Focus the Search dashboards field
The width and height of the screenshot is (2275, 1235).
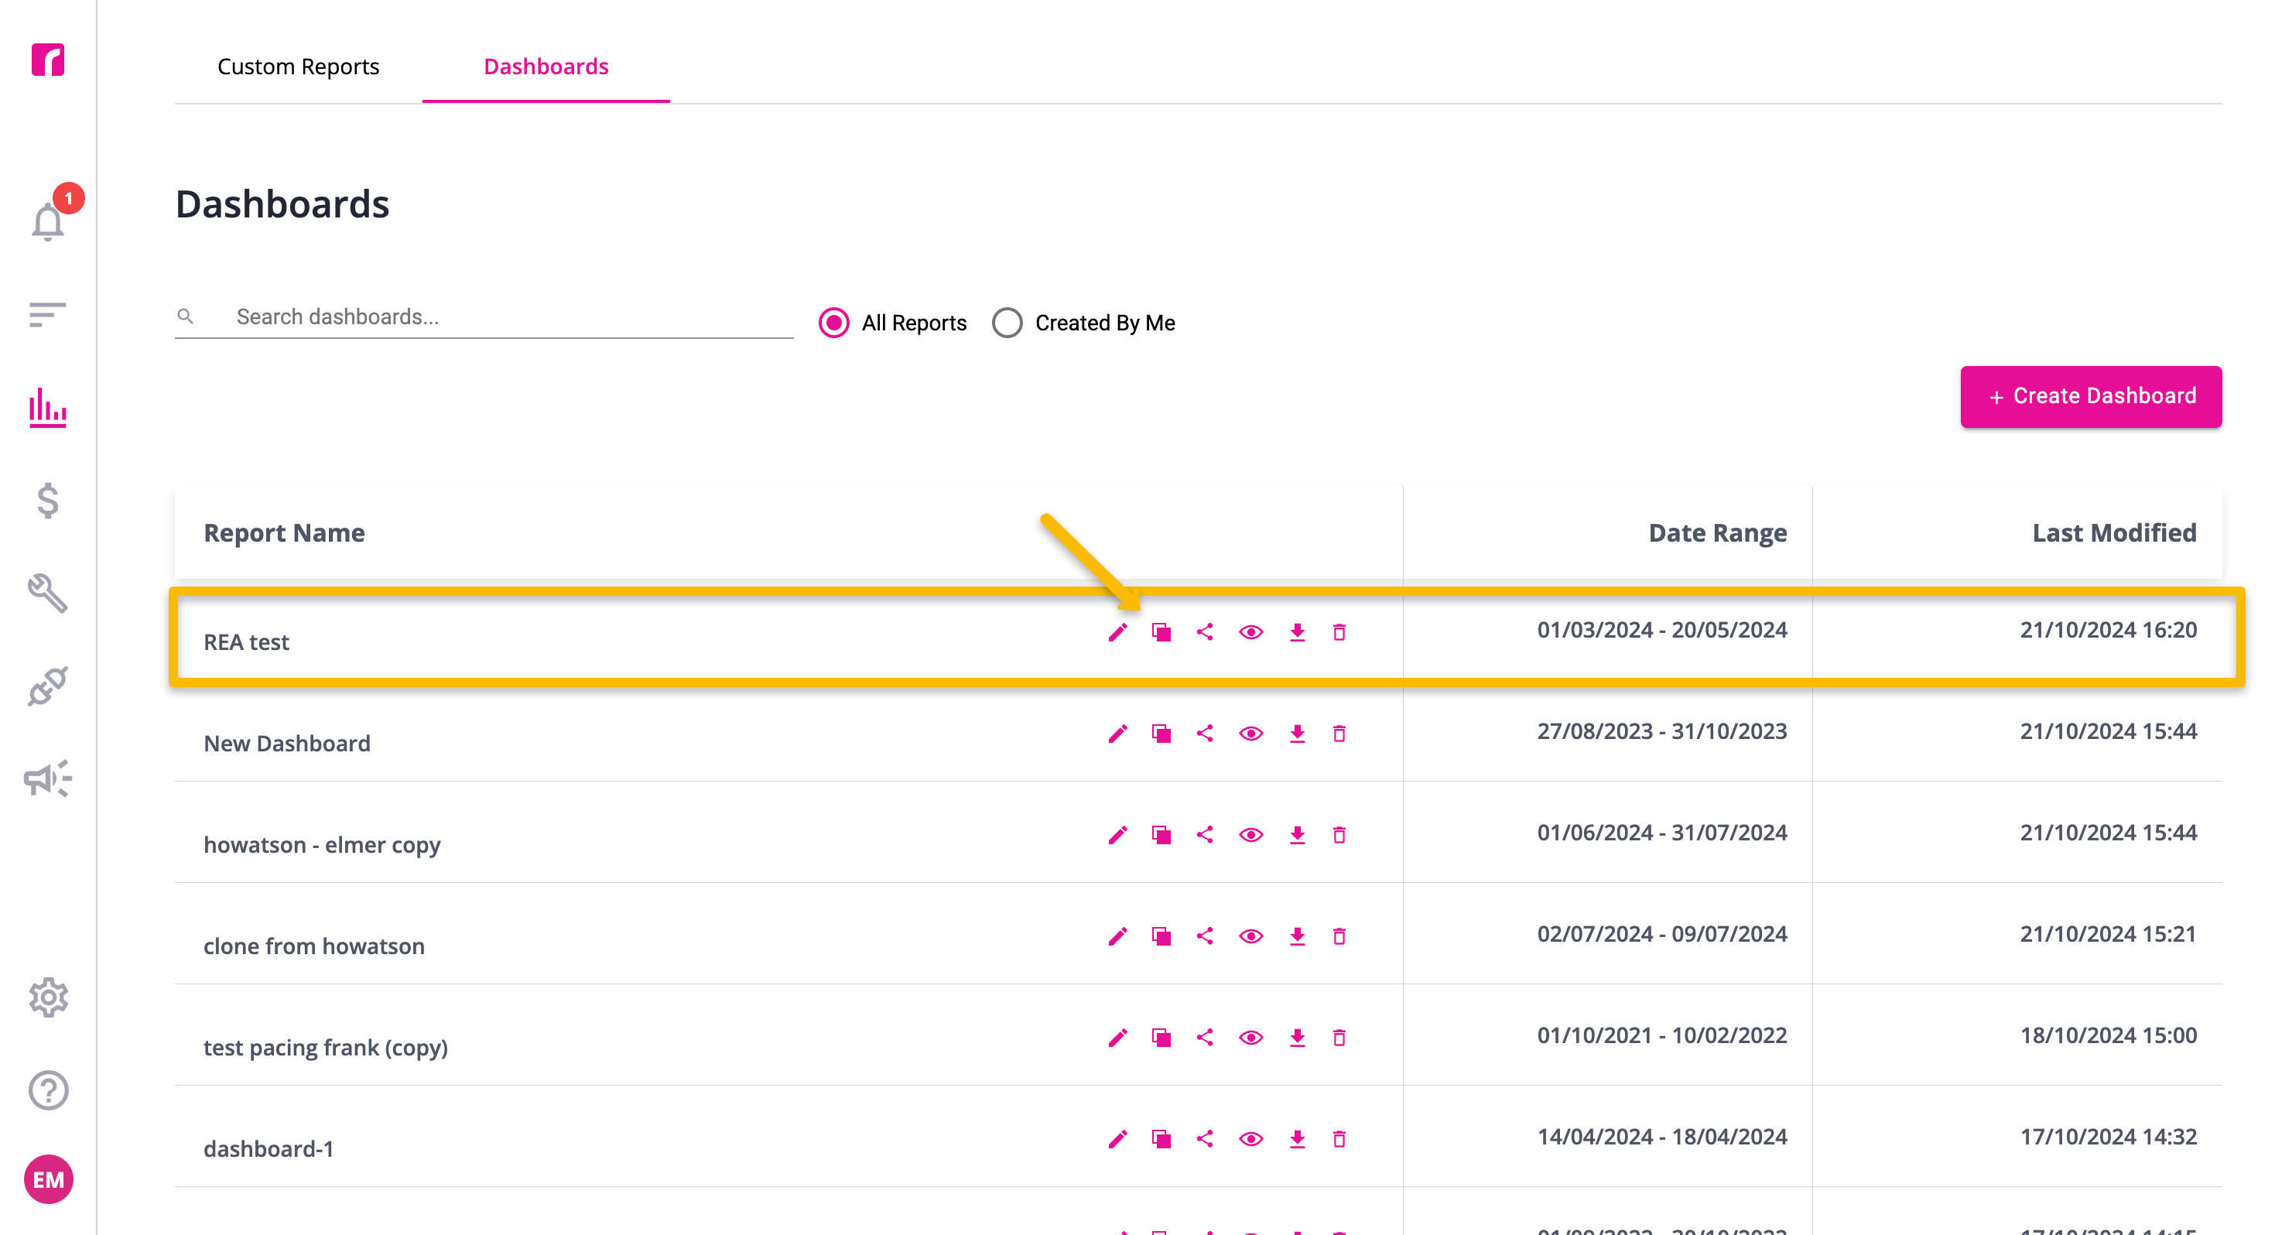click(x=484, y=316)
